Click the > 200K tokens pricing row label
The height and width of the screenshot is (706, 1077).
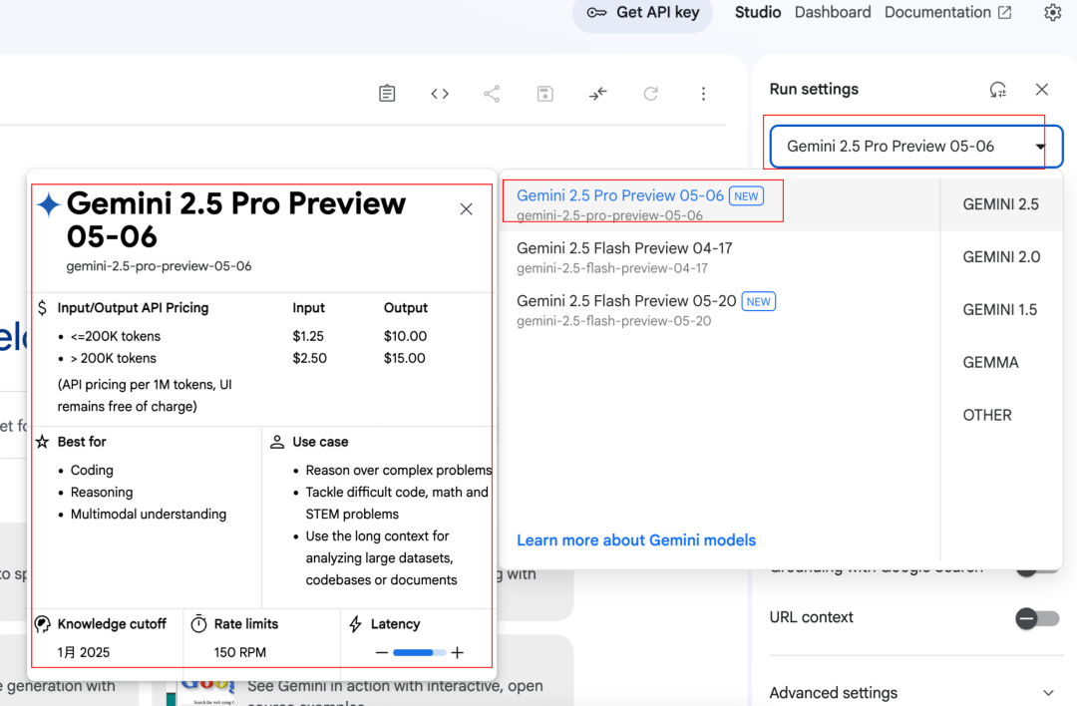(114, 358)
